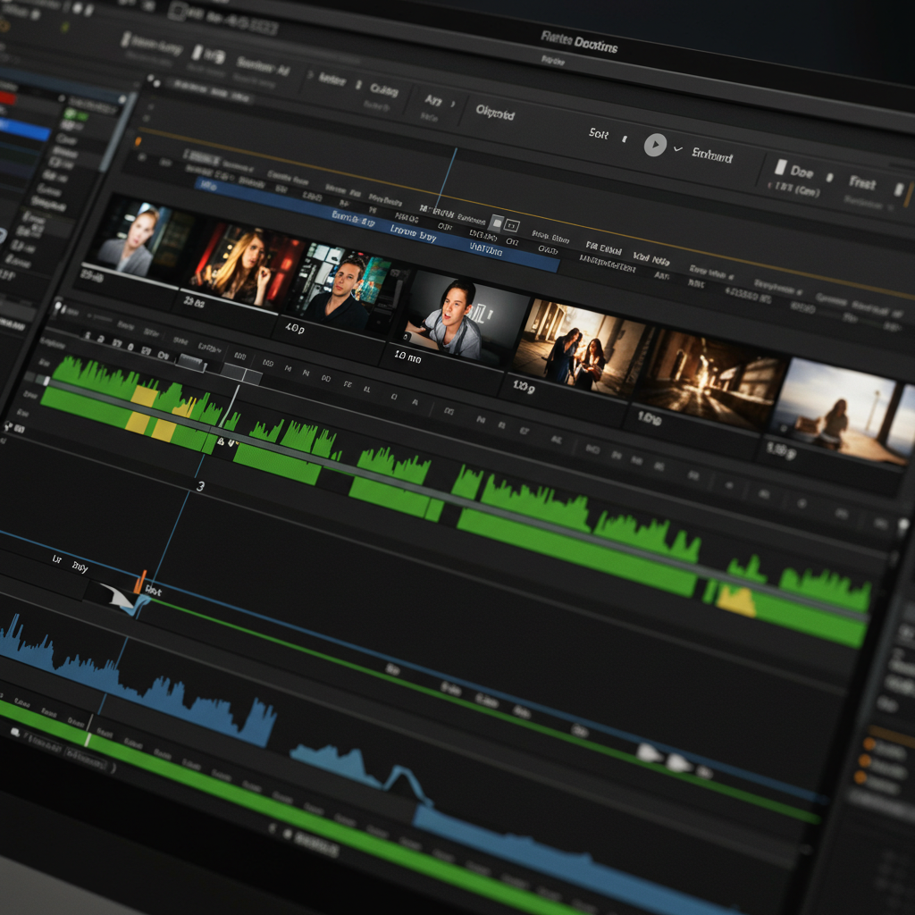Click the white rectangle icon beside Doe
Viewport: 915px width, 915px height.
click(780, 167)
